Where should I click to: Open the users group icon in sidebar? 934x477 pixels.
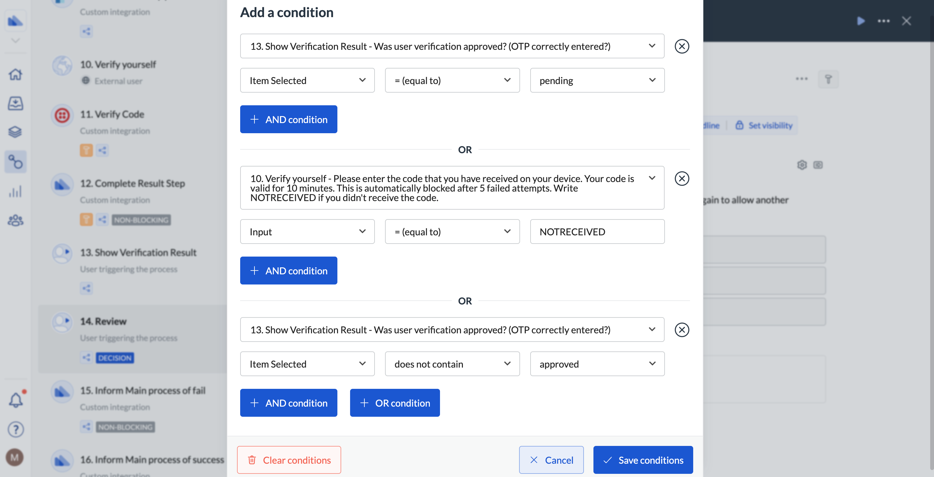pyautogui.click(x=15, y=220)
